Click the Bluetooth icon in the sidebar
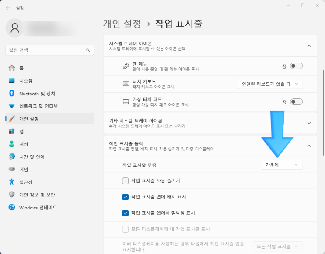Screen dimensions: 325x254 [12, 93]
